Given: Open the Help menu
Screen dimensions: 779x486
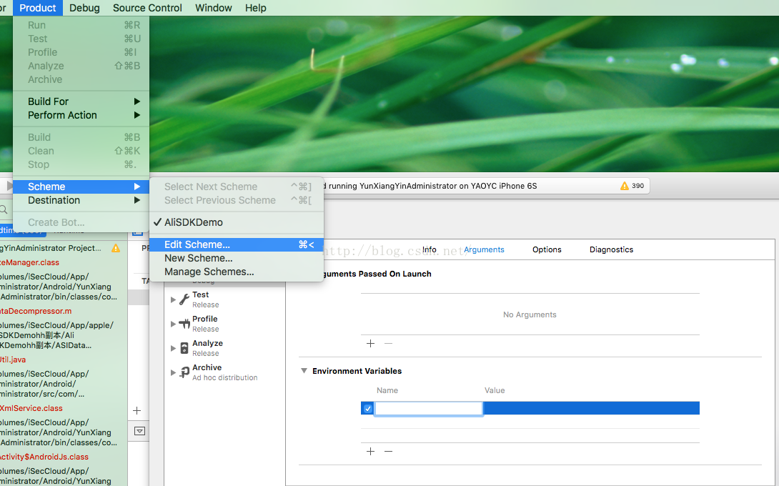Looking at the screenshot, I should click(x=256, y=8).
